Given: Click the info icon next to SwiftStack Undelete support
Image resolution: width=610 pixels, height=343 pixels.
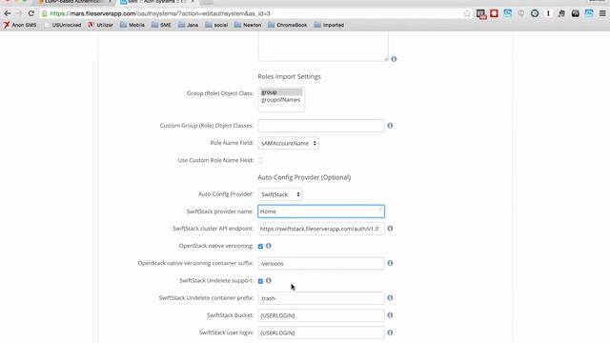Looking at the screenshot, I should point(269,281).
